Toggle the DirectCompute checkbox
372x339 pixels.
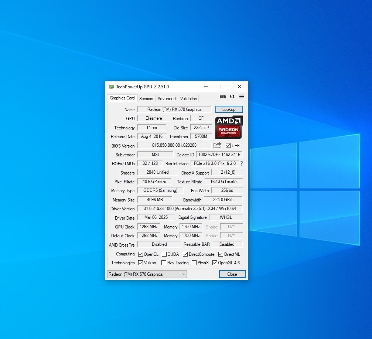(x=185, y=254)
